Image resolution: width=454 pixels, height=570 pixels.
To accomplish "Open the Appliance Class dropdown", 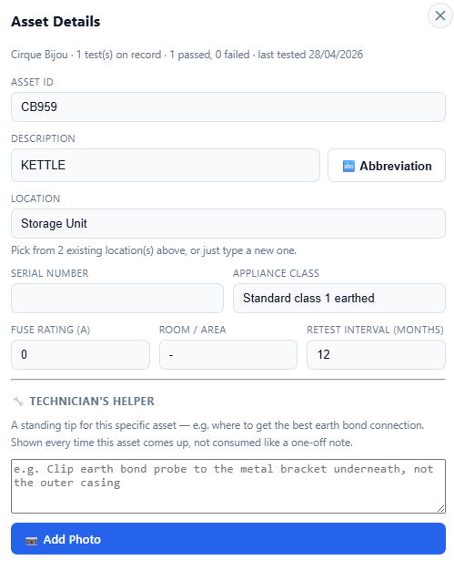I will [x=339, y=298].
